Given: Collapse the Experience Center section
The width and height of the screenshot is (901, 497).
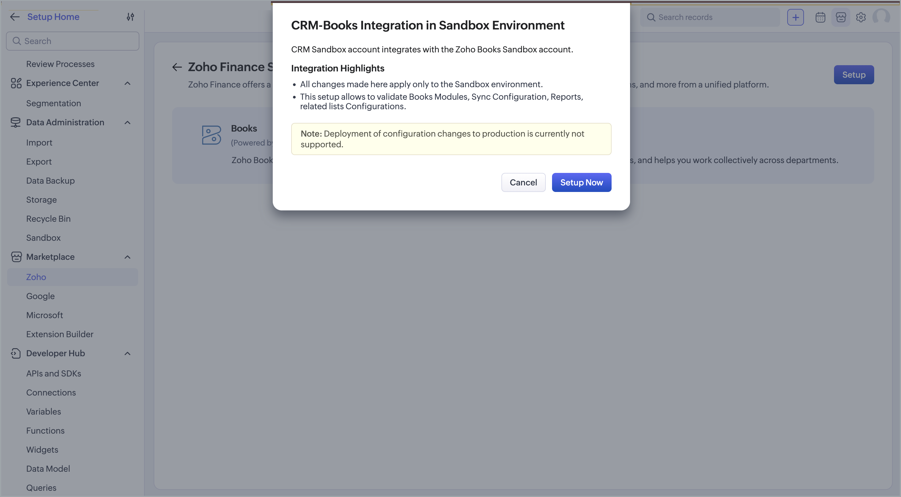Looking at the screenshot, I should point(127,83).
